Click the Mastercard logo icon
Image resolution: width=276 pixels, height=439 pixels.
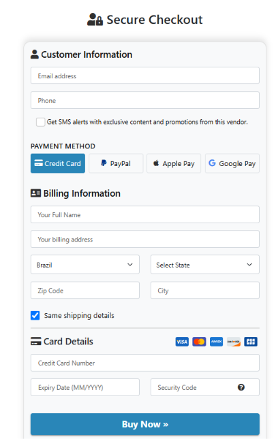point(199,342)
